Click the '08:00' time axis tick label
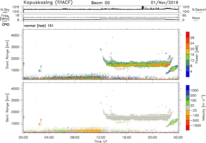The image size is (206, 143). [75, 138]
